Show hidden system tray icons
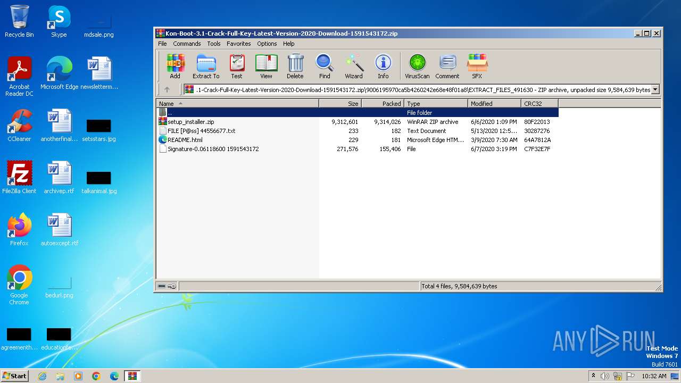681x383 pixels. coord(594,376)
